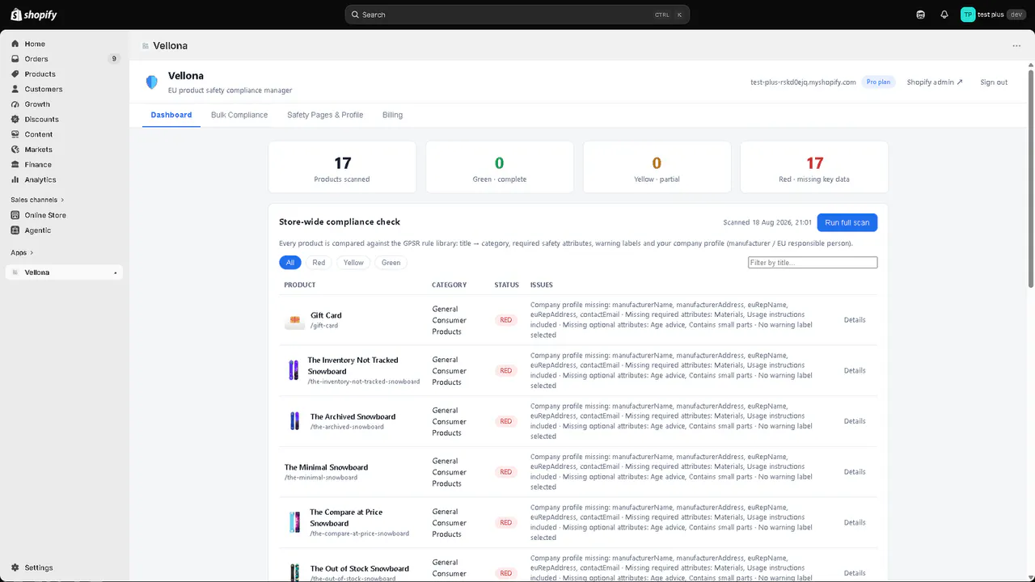Filter by Green status
This screenshot has width=1035, height=582.
click(x=391, y=263)
